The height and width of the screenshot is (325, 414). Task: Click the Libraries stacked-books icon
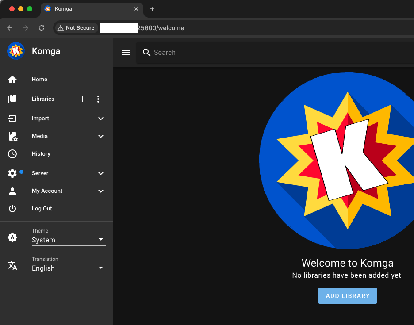pos(12,99)
